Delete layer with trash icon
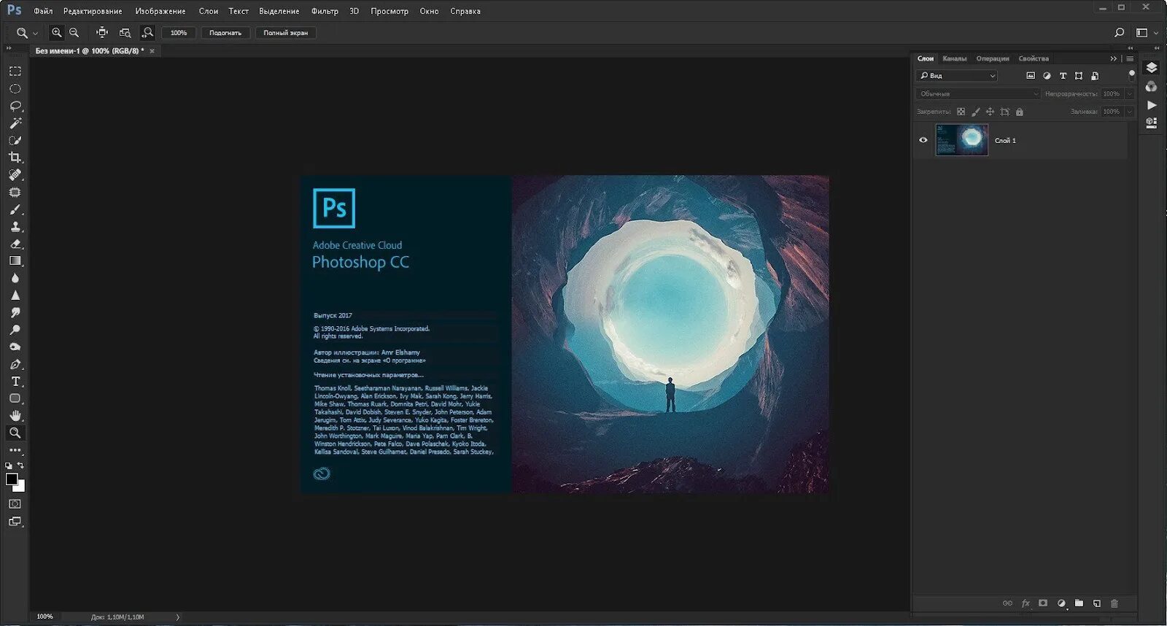 (x=1114, y=603)
